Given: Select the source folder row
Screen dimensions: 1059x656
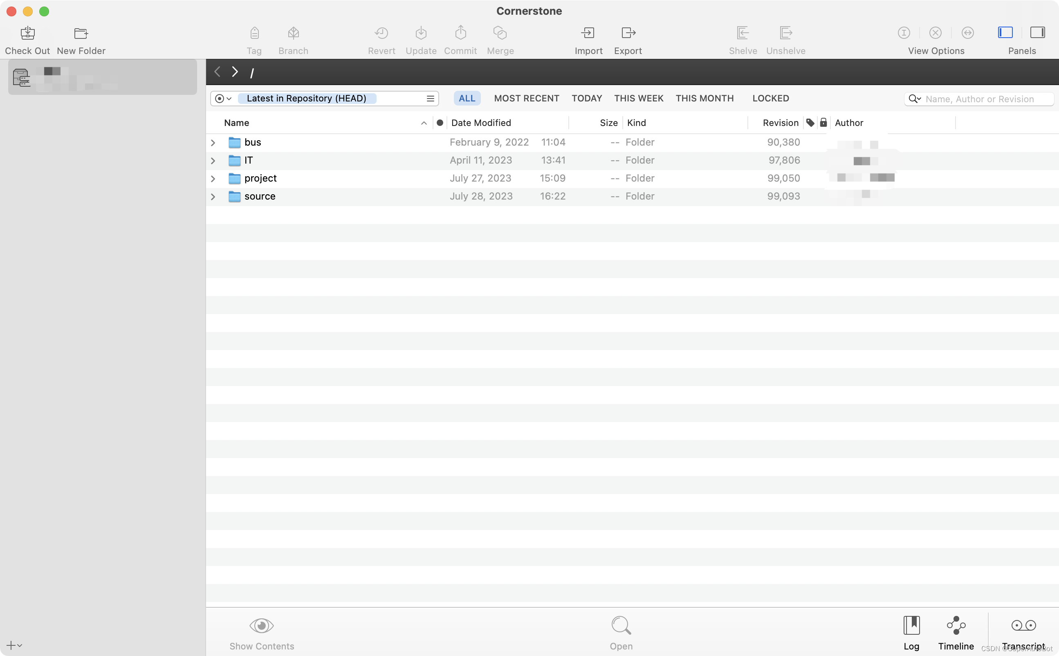Looking at the screenshot, I should pyautogui.click(x=632, y=197).
